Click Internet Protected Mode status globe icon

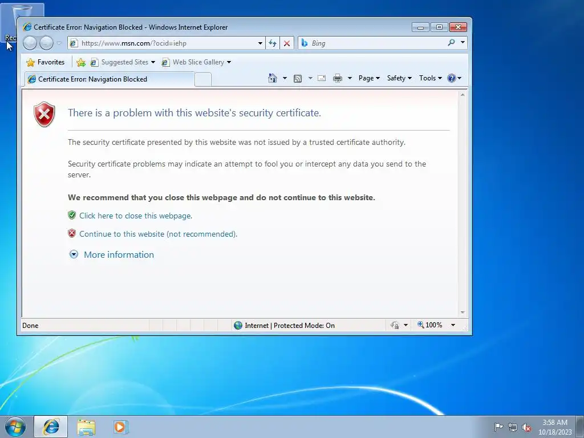[x=238, y=326]
